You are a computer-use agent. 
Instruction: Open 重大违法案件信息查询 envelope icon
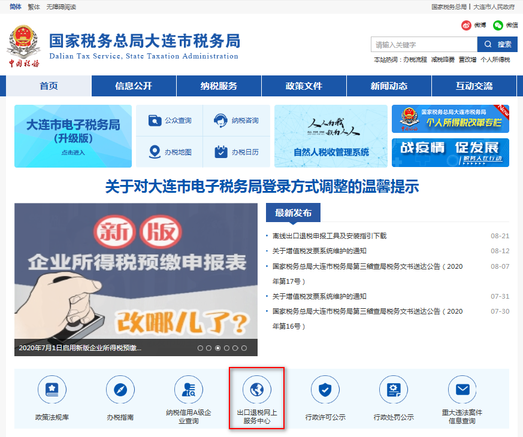point(462,389)
